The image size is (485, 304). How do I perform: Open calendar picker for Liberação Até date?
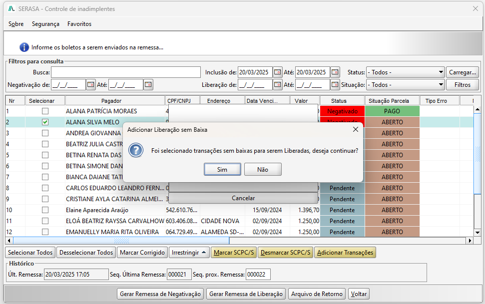[x=335, y=84]
